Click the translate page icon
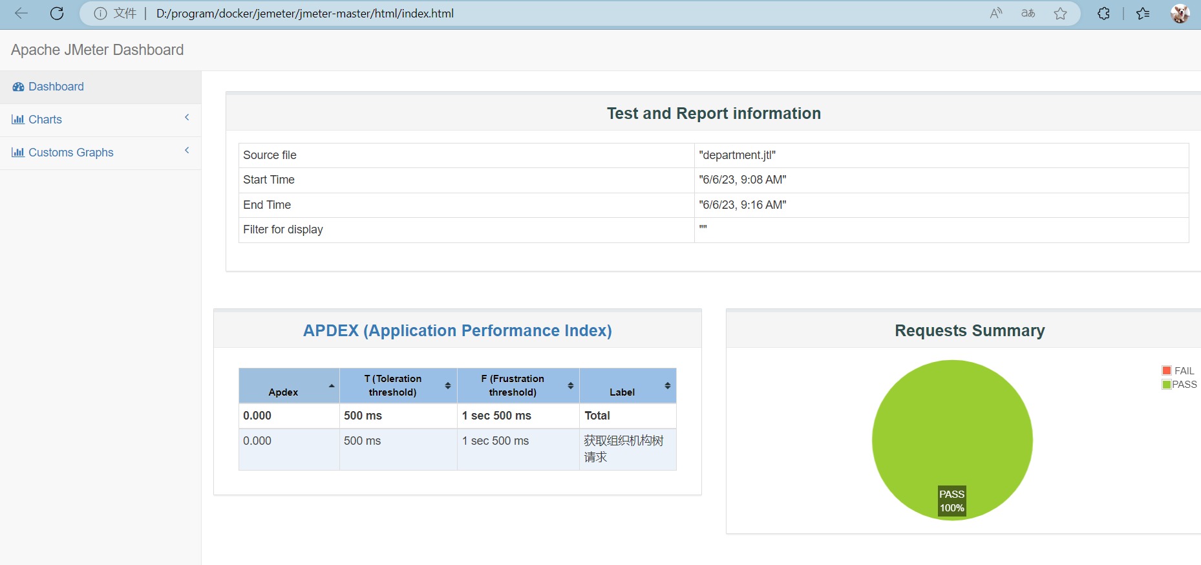1201x565 pixels. pyautogui.click(x=1028, y=13)
